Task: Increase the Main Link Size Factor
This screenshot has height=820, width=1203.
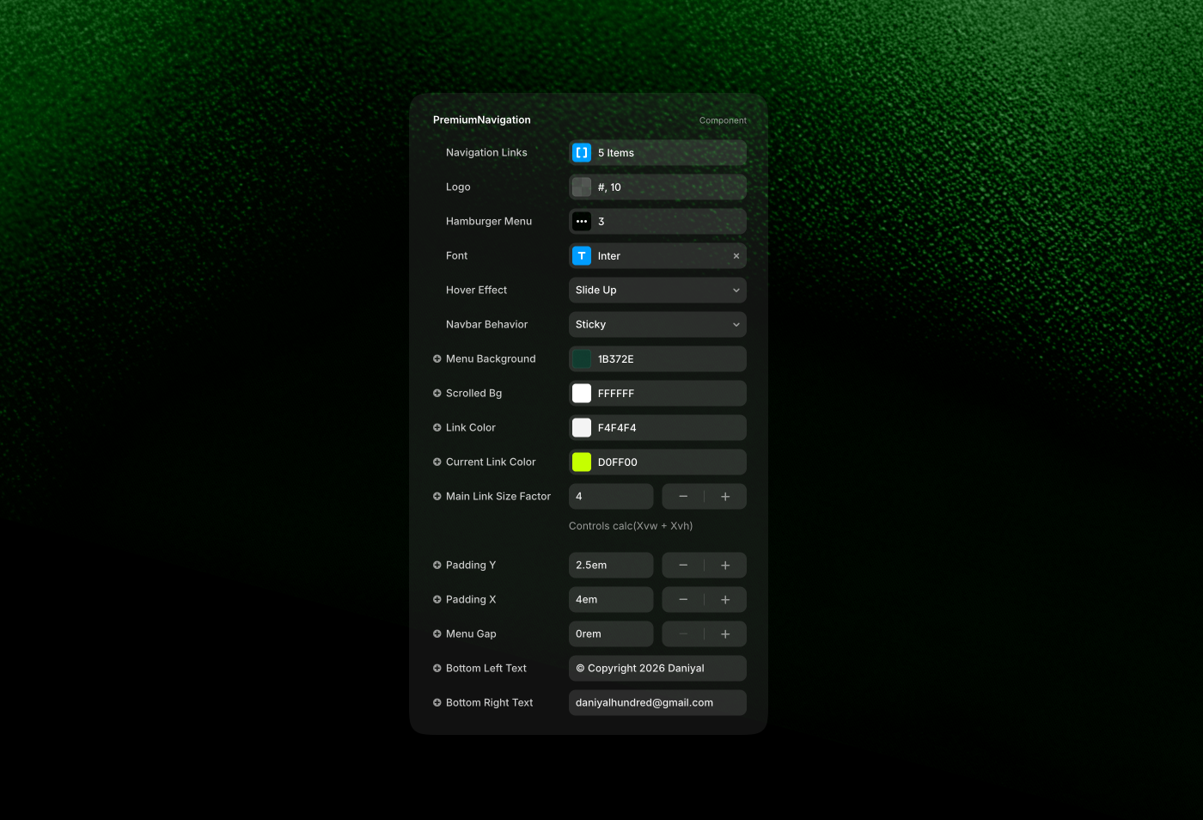Action: (x=725, y=497)
